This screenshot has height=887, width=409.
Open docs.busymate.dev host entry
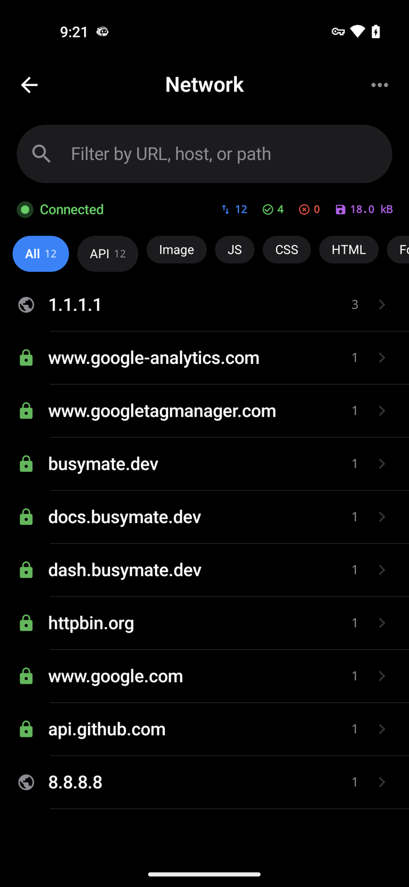point(204,517)
